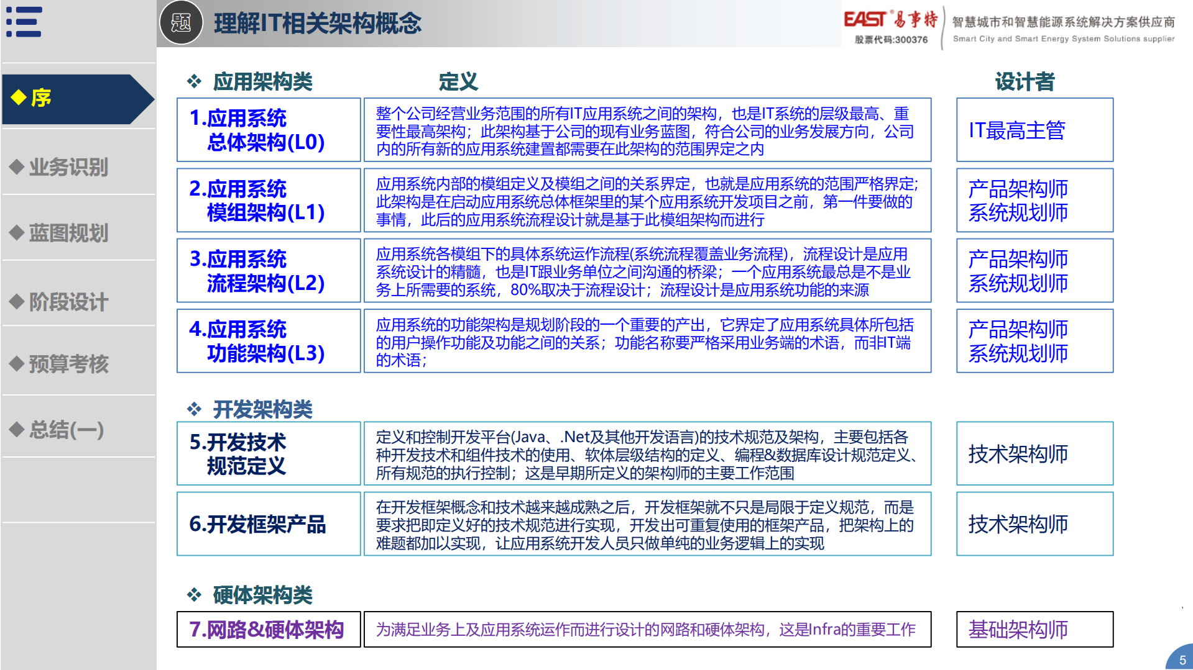
Task: Expand the 总结(一) section
Action: (x=65, y=430)
